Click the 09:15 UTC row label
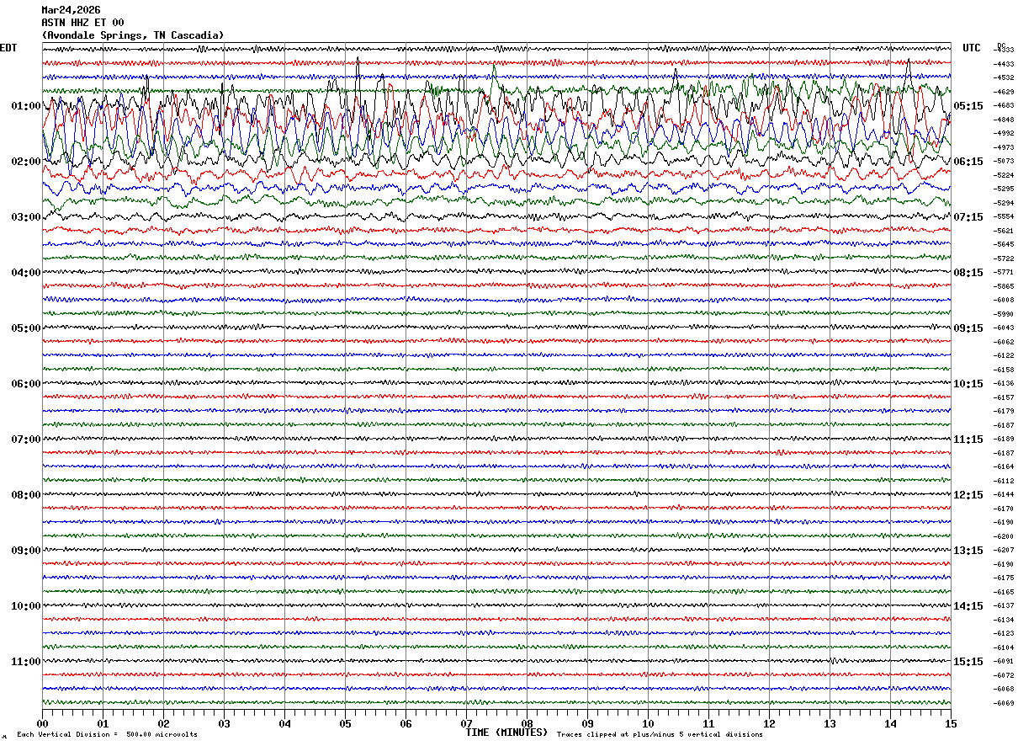This screenshot has width=1018, height=746. pos(968,328)
